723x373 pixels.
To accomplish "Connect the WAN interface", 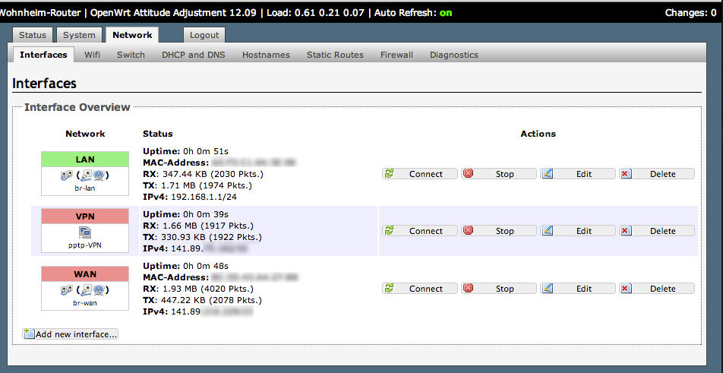I will click(420, 289).
